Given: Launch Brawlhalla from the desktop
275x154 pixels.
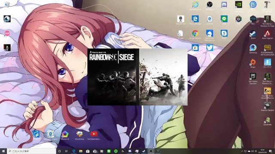Looking at the screenshot, I should [267, 120].
